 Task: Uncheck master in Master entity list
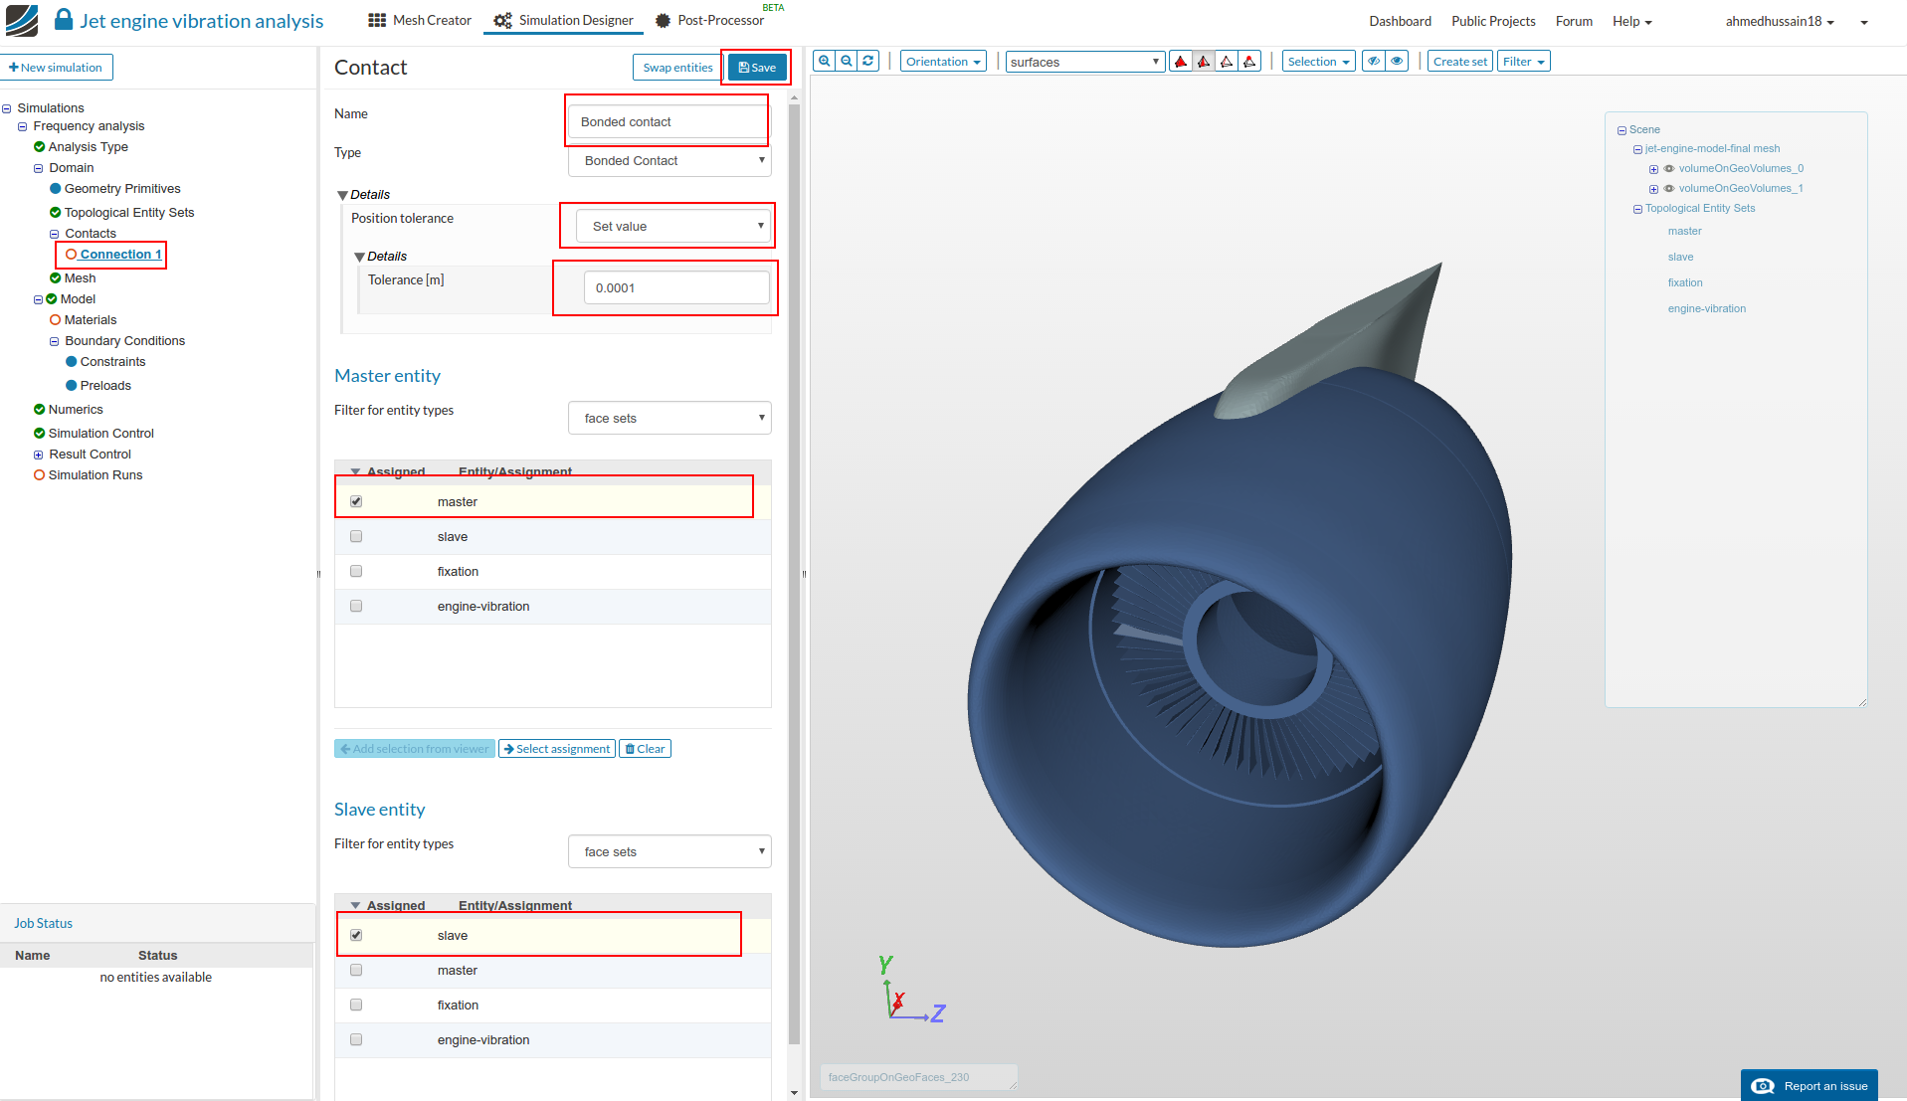click(356, 502)
